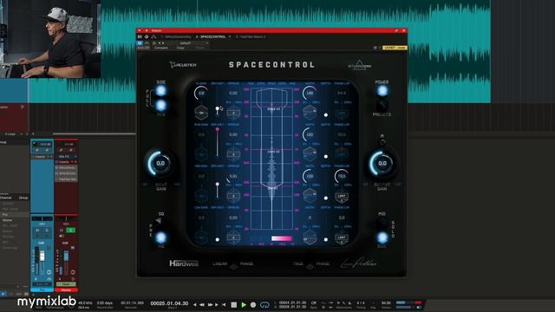Click the Copy button in plugin header

(180, 48)
